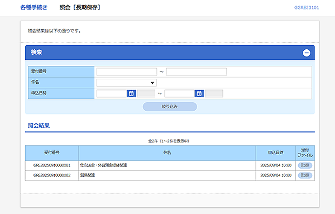The width and height of the screenshot is (335, 214).
Task: Focus the second 受付番号 range input field
Action: tap(197, 72)
